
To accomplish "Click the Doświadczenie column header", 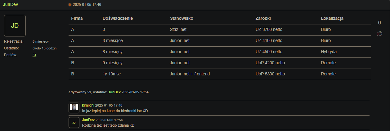I will pos(118,18).
